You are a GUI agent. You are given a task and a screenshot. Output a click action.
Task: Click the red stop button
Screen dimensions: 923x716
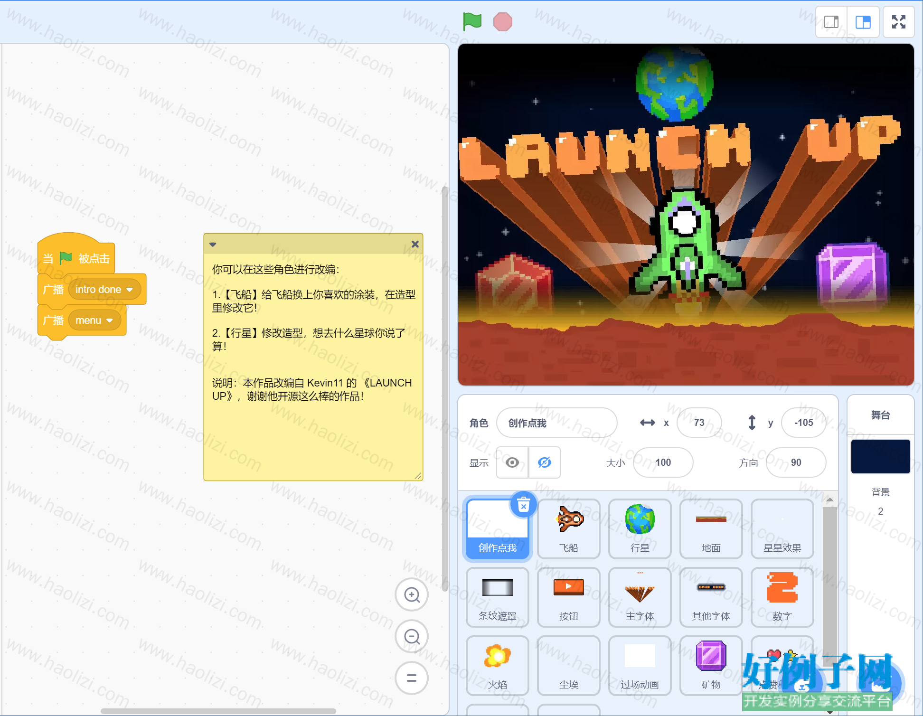pyautogui.click(x=502, y=22)
